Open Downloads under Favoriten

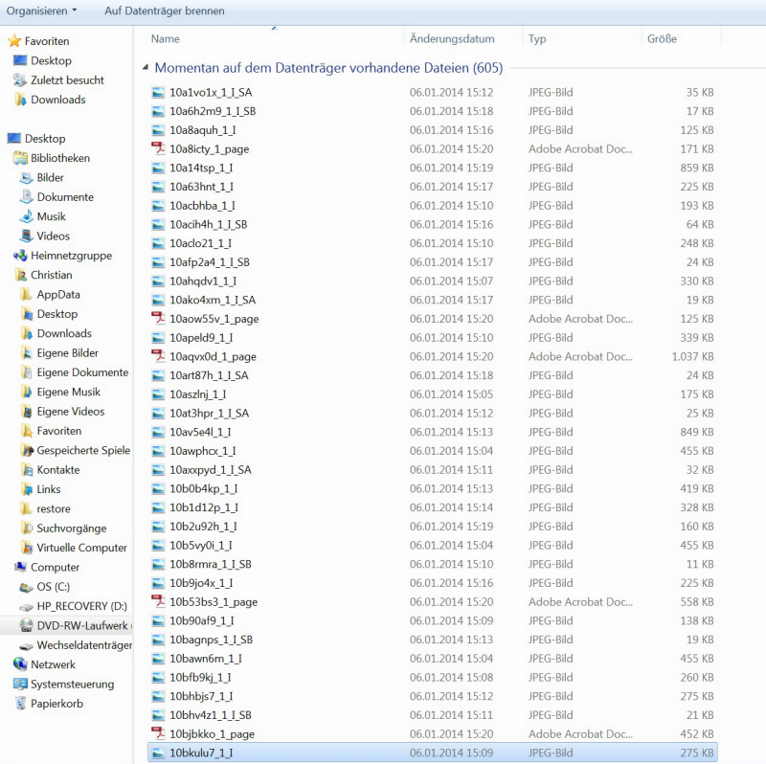pos(57,100)
